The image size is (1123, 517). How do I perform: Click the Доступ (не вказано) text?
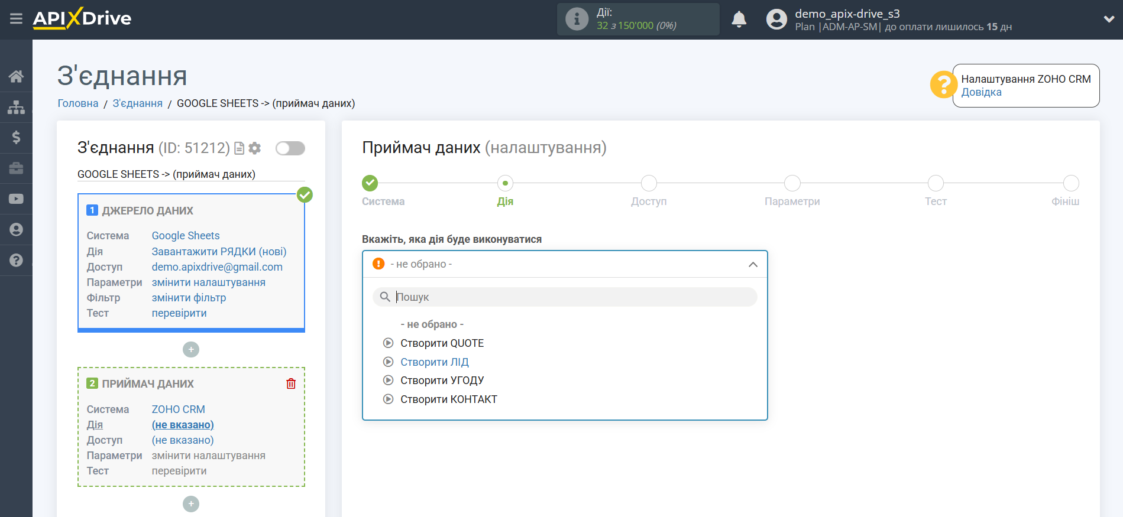[x=183, y=440]
